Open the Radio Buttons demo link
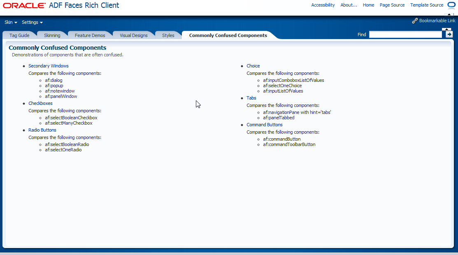Viewport: 458px width, 255px height. [42, 130]
